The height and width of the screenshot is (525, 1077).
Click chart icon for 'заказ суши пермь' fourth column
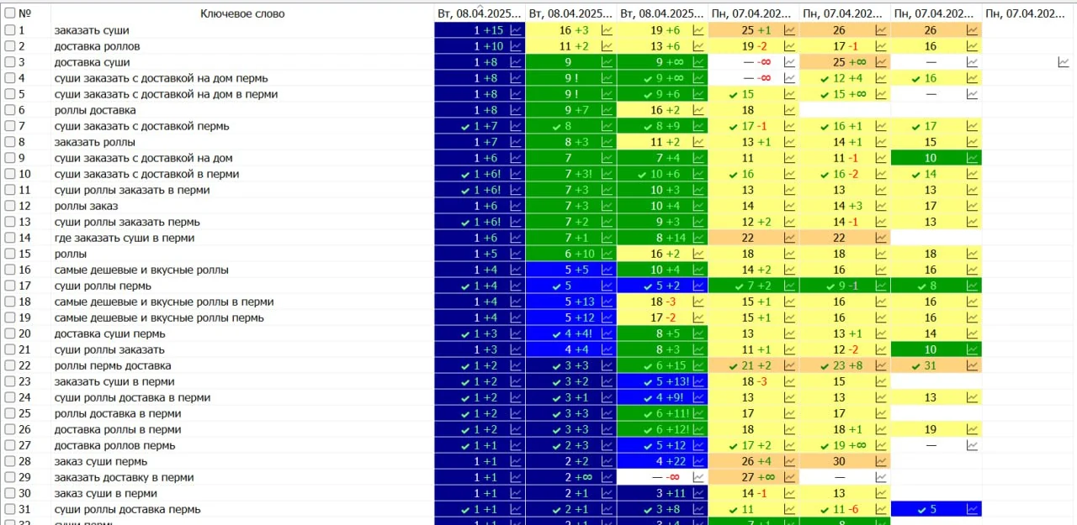tap(789, 461)
